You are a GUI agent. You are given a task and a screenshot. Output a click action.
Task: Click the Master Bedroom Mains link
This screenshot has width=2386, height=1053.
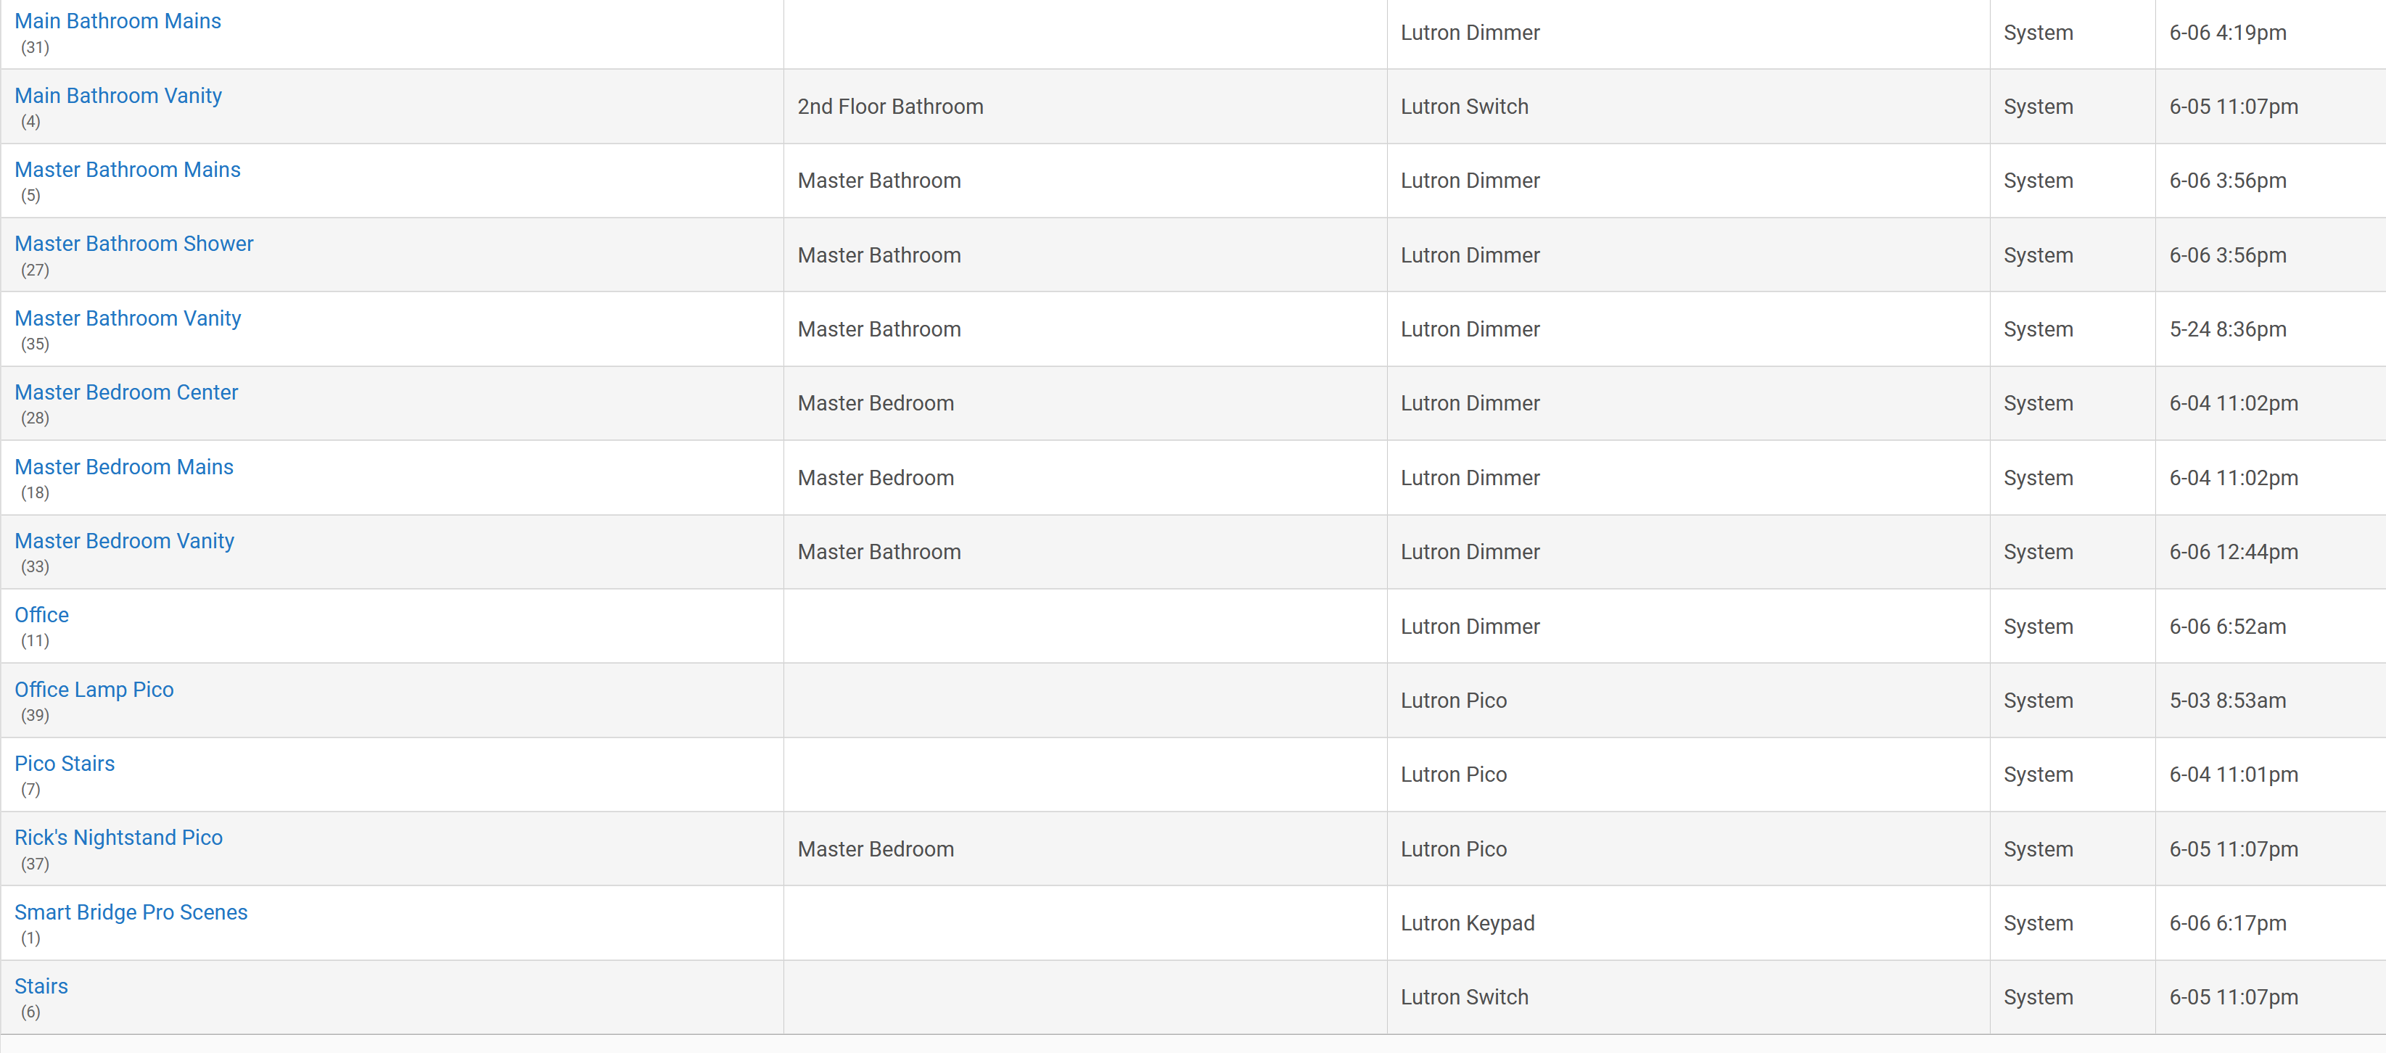pyautogui.click(x=124, y=467)
